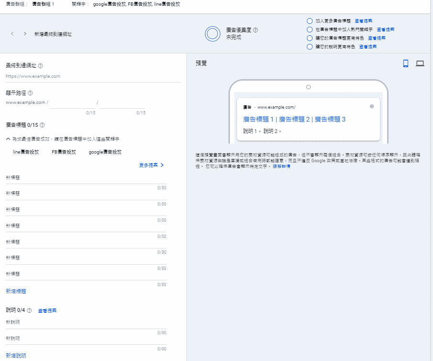The width and height of the screenshot is (433, 361).
Task: Click the ad strength circle indicator
Action: pyautogui.click(x=213, y=34)
